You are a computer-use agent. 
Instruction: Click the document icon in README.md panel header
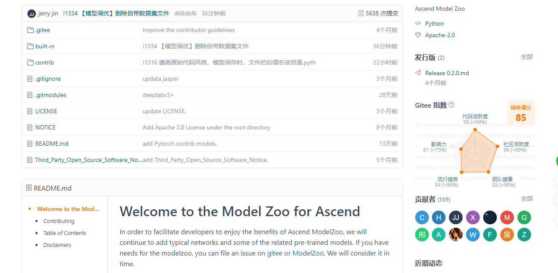point(29,188)
